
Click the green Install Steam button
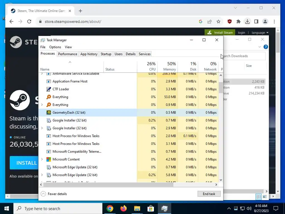220,33
